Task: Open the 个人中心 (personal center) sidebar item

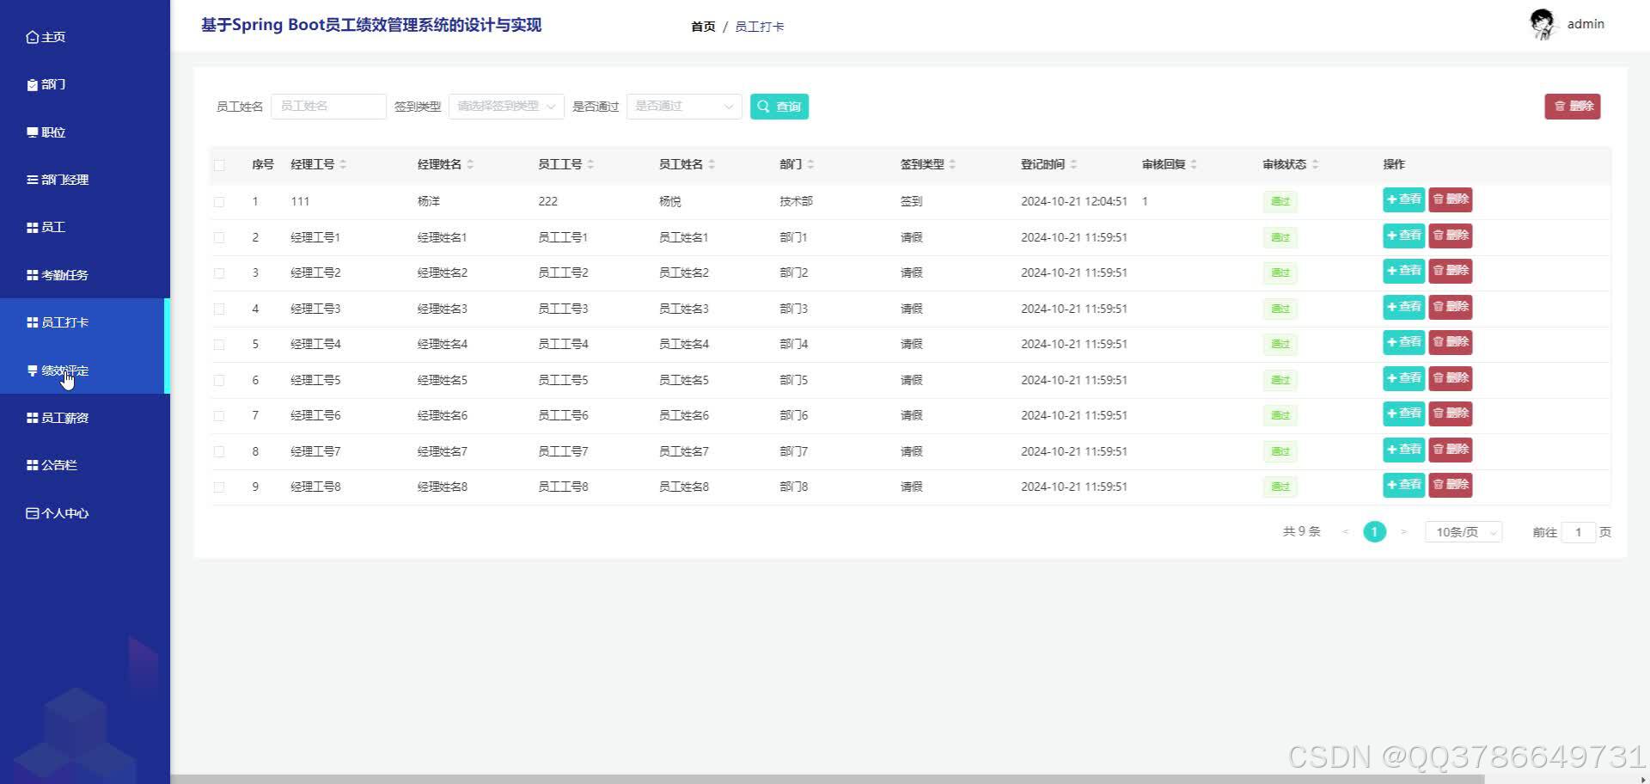Action: tap(56, 512)
